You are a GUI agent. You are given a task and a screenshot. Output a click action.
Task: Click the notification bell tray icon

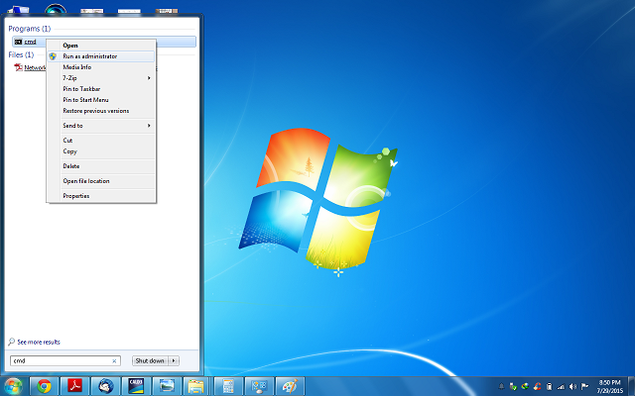click(x=501, y=386)
